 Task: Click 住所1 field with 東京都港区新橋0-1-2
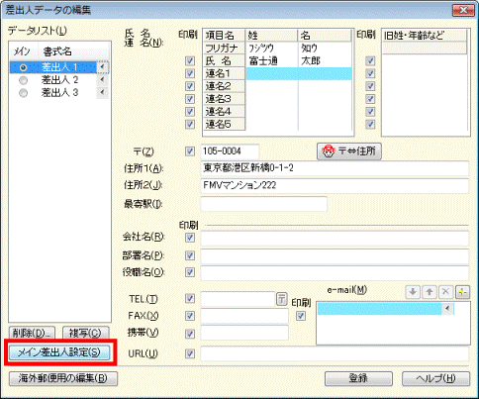(335, 168)
